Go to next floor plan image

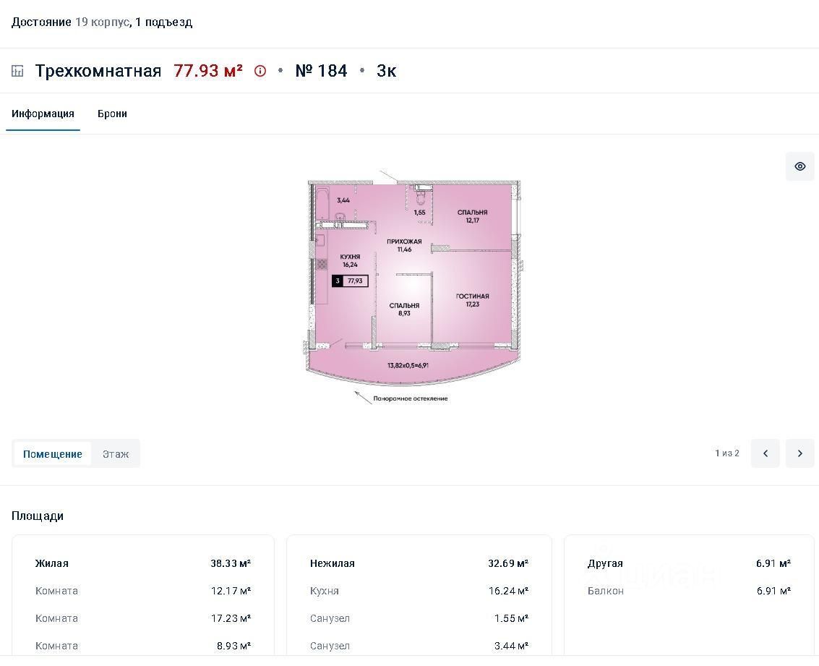pyautogui.click(x=799, y=453)
